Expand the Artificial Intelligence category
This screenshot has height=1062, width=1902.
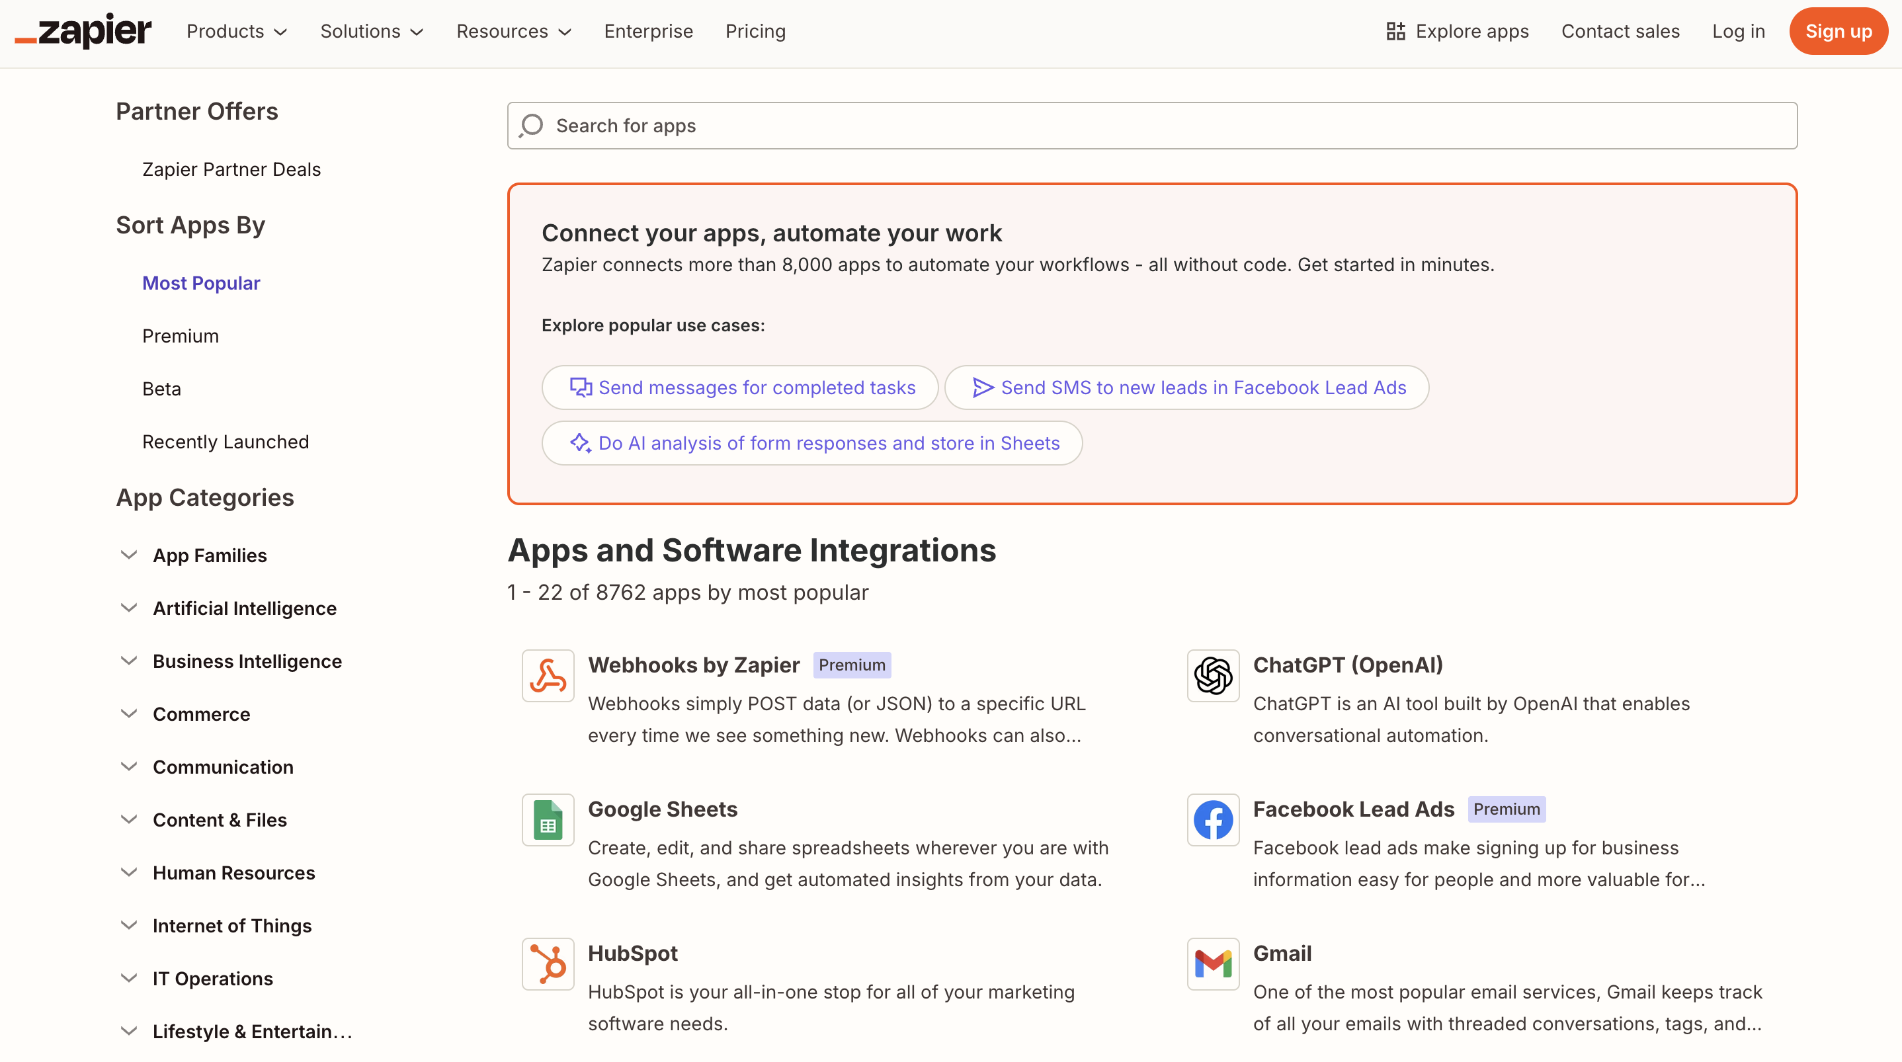tap(128, 608)
